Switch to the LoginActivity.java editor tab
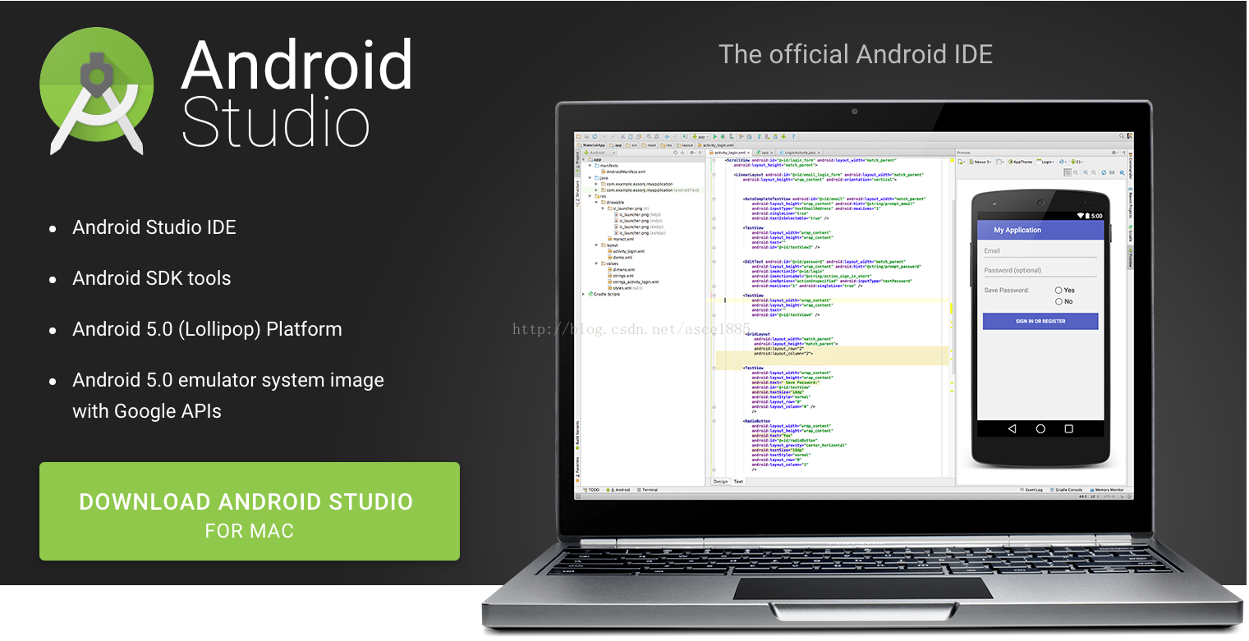 (798, 153)
